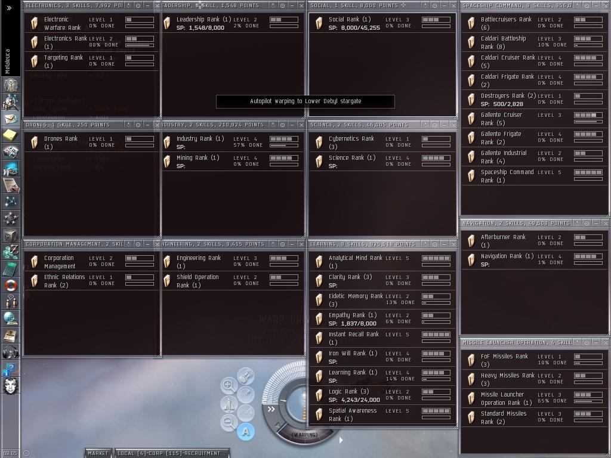Select the Afterburner Rank (1) skill
The image size is (611, 458).
tap(534, 241)
